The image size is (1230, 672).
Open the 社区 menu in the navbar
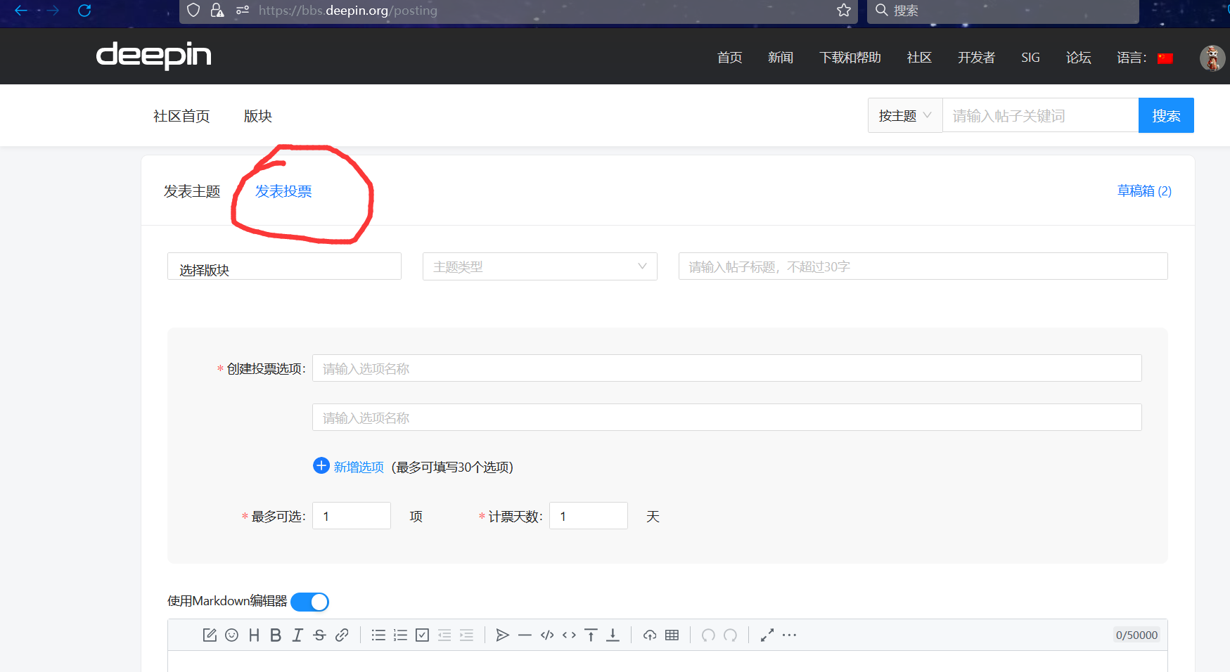918,58
